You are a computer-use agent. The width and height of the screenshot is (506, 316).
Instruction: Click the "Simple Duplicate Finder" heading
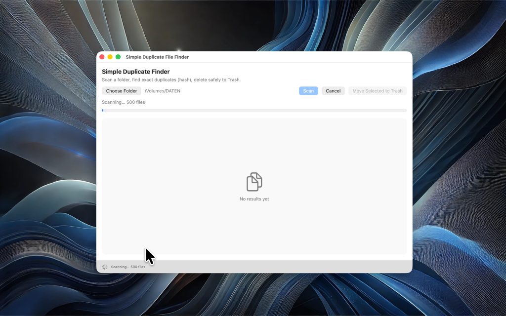click(136, 72)
